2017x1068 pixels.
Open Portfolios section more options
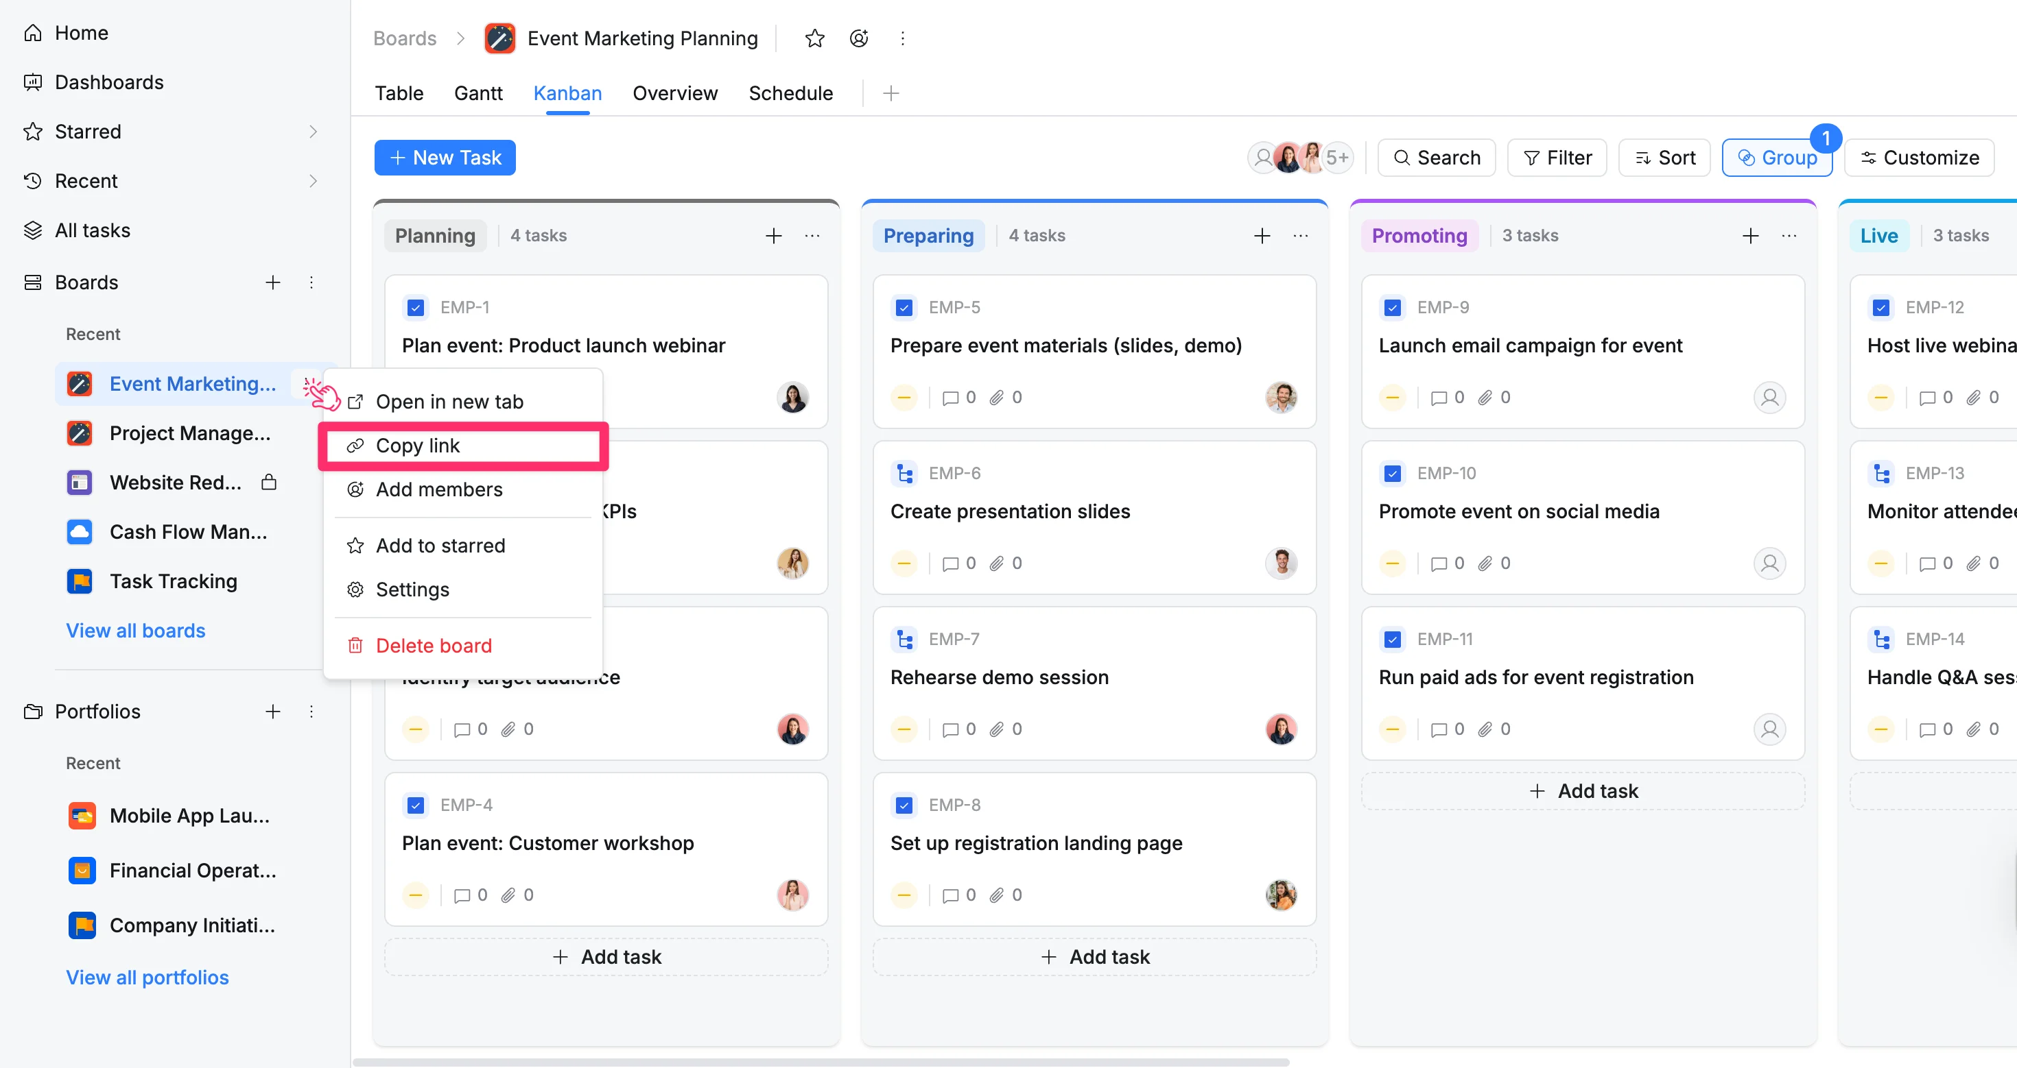pyautogui.click(x=311, y=712)
